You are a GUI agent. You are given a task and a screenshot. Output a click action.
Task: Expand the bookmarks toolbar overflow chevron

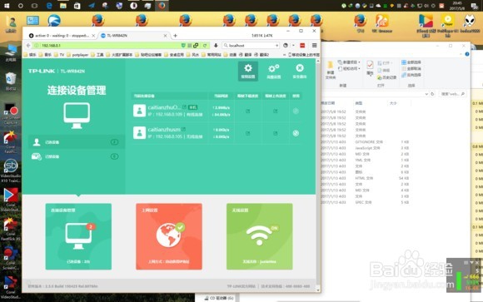coord(284,54)
